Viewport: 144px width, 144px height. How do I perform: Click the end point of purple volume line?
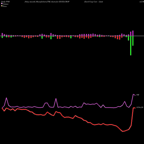click(x=135, y=95)
